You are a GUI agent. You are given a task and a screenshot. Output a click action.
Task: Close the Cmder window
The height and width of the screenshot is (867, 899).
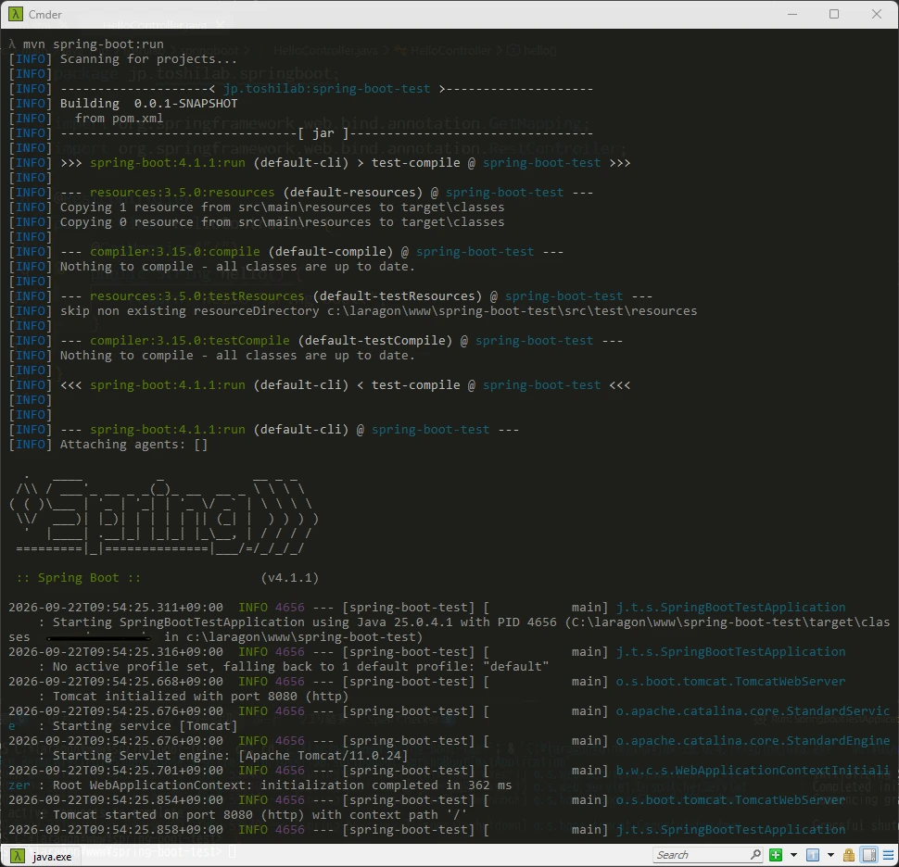877,14
